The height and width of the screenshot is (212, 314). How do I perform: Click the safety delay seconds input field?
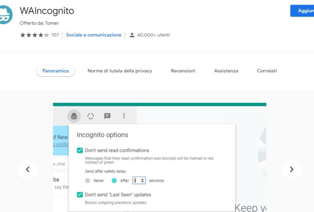pyautogui.click(x=136, y=180)
